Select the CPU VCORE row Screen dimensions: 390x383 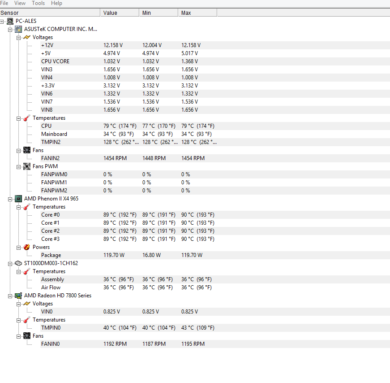point(215,61)
